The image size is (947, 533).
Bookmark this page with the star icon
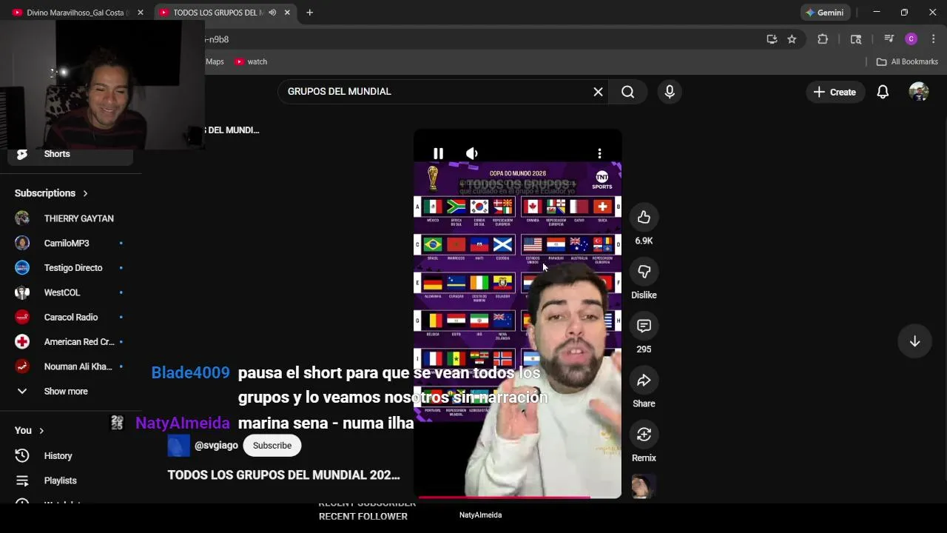[x=792, y=39]
